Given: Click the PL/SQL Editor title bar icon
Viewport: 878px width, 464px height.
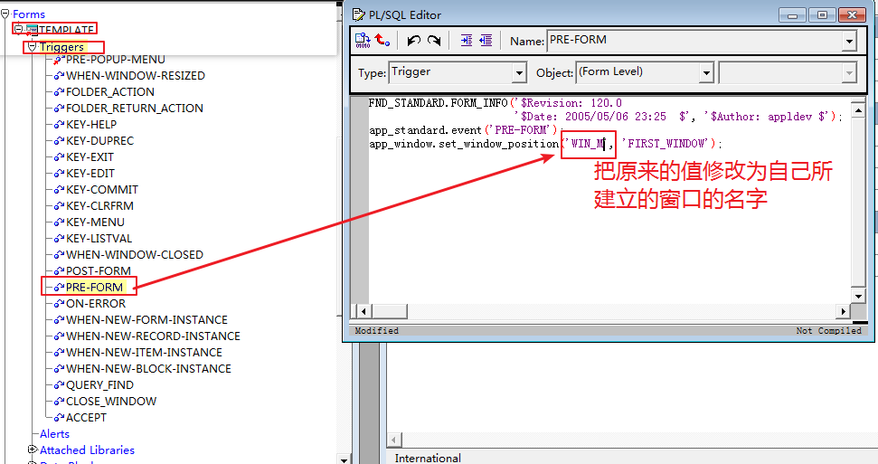Looking at the screenshot, I should [x=358, y=15].
